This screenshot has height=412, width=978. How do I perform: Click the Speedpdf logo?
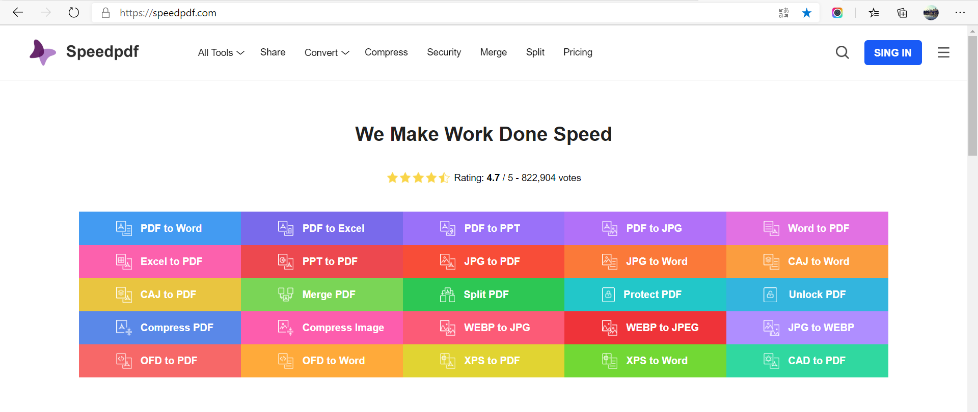(x=85, y=52)
